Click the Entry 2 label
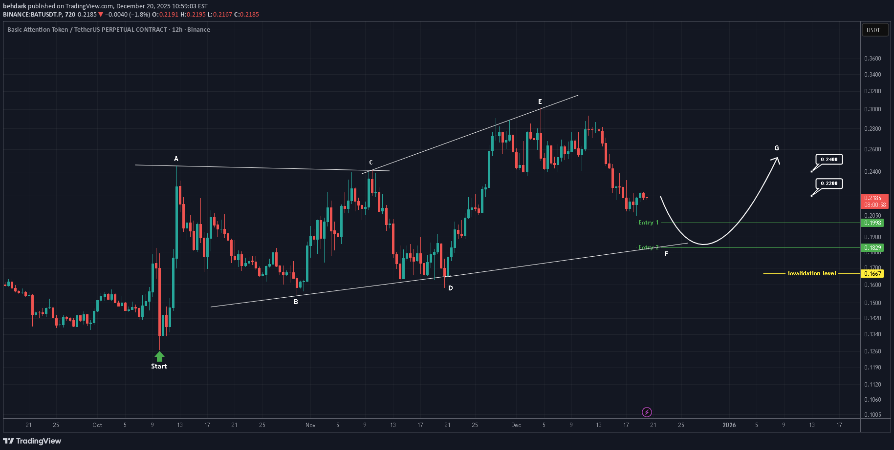The height and width of the screenshot is (450, 894). coord(648,247)
